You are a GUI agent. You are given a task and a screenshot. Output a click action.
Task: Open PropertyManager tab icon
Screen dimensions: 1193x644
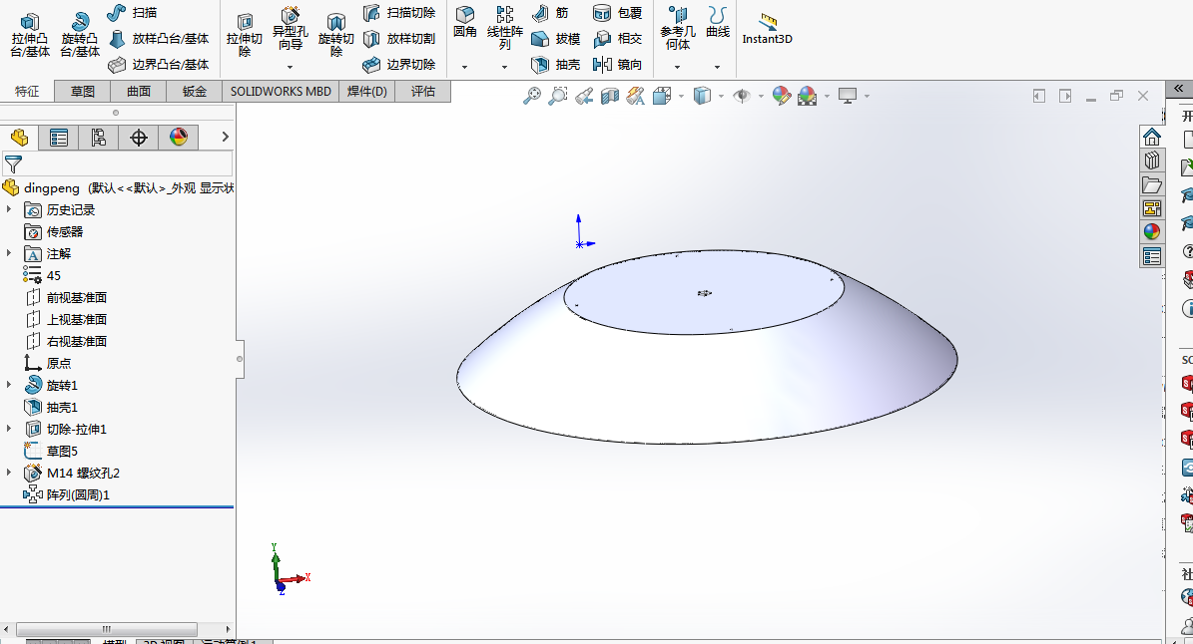[x=59, y=138]
